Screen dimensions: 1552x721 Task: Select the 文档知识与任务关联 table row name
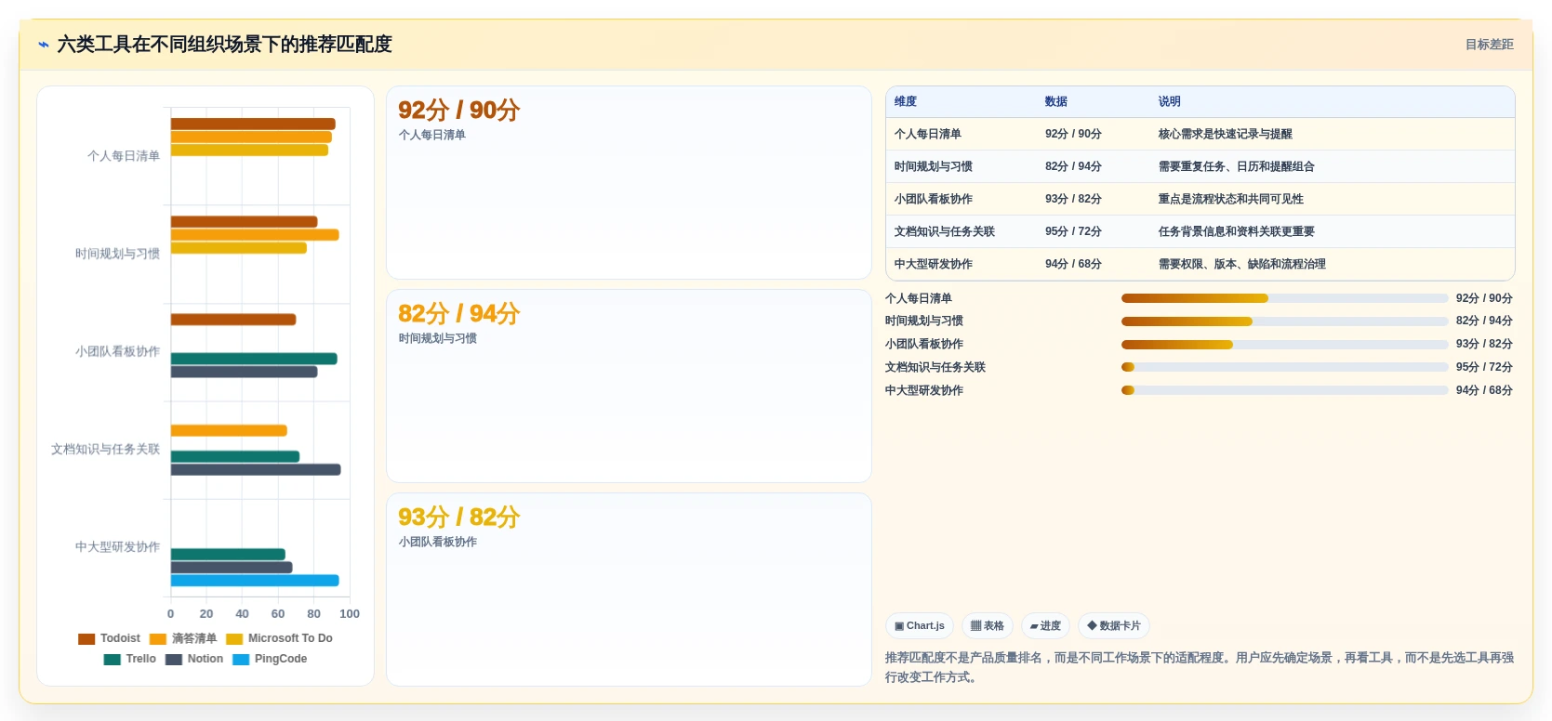945,231
